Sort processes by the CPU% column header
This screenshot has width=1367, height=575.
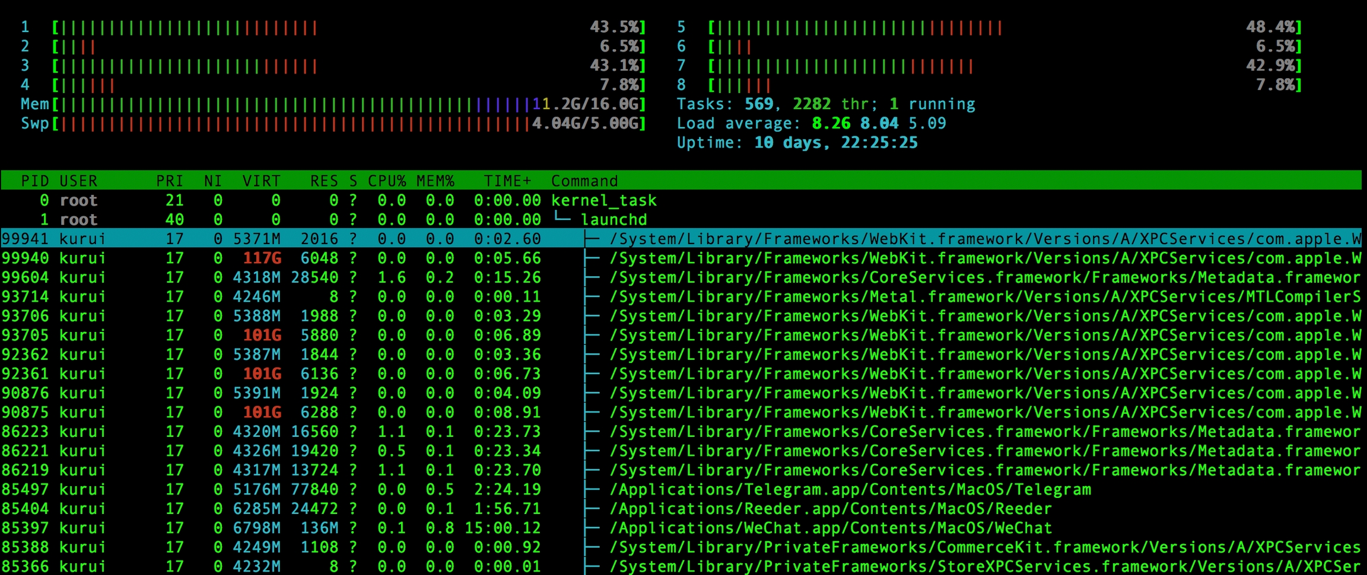386,181
